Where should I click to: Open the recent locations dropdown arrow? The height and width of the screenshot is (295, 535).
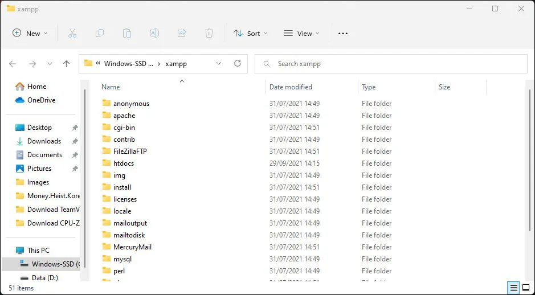click(x=50, y=64)
